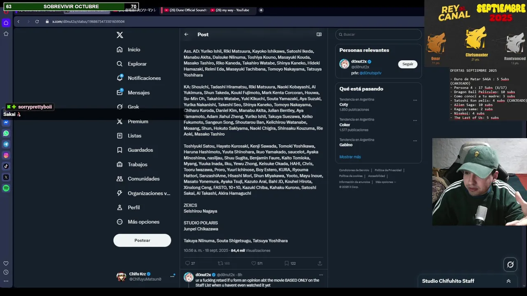Screen dimensions: 527x296
Task: Open Listas in sidebar
Action: [x=129, y=136]
